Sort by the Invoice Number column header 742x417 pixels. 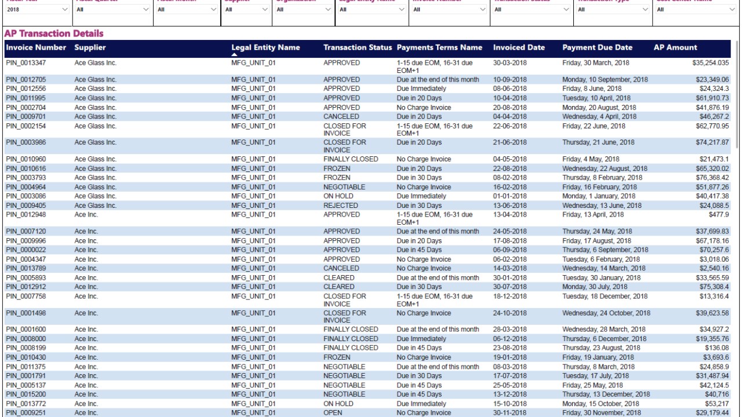click(x=36, y=47)
